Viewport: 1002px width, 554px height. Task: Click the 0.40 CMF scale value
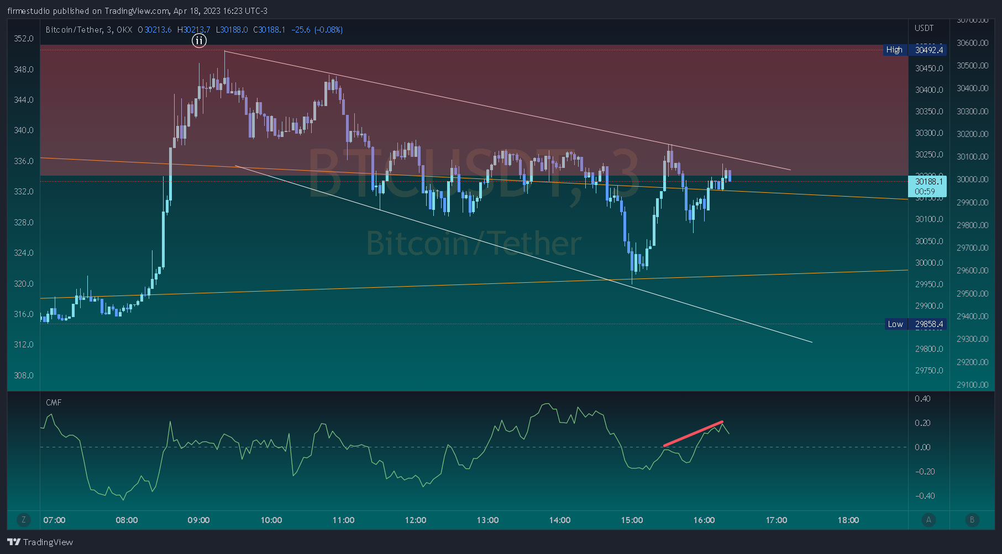coord(922,399)
